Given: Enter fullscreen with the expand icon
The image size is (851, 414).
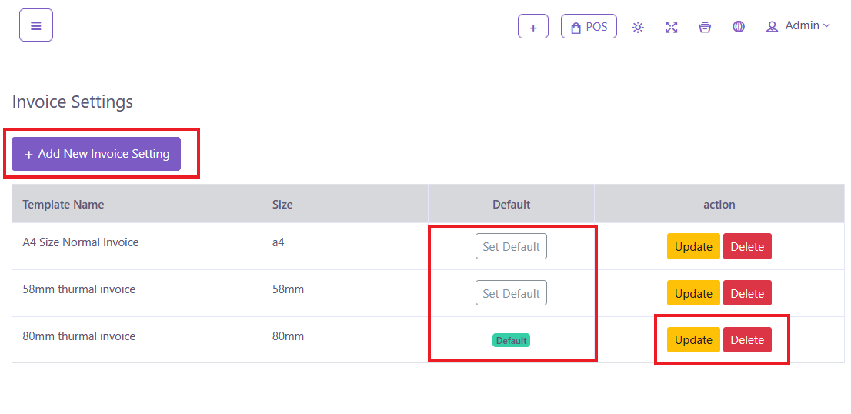Looking at the screenshot, I should 671,27.
